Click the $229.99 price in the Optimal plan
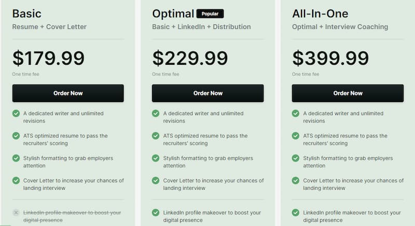 pos(190,58)
